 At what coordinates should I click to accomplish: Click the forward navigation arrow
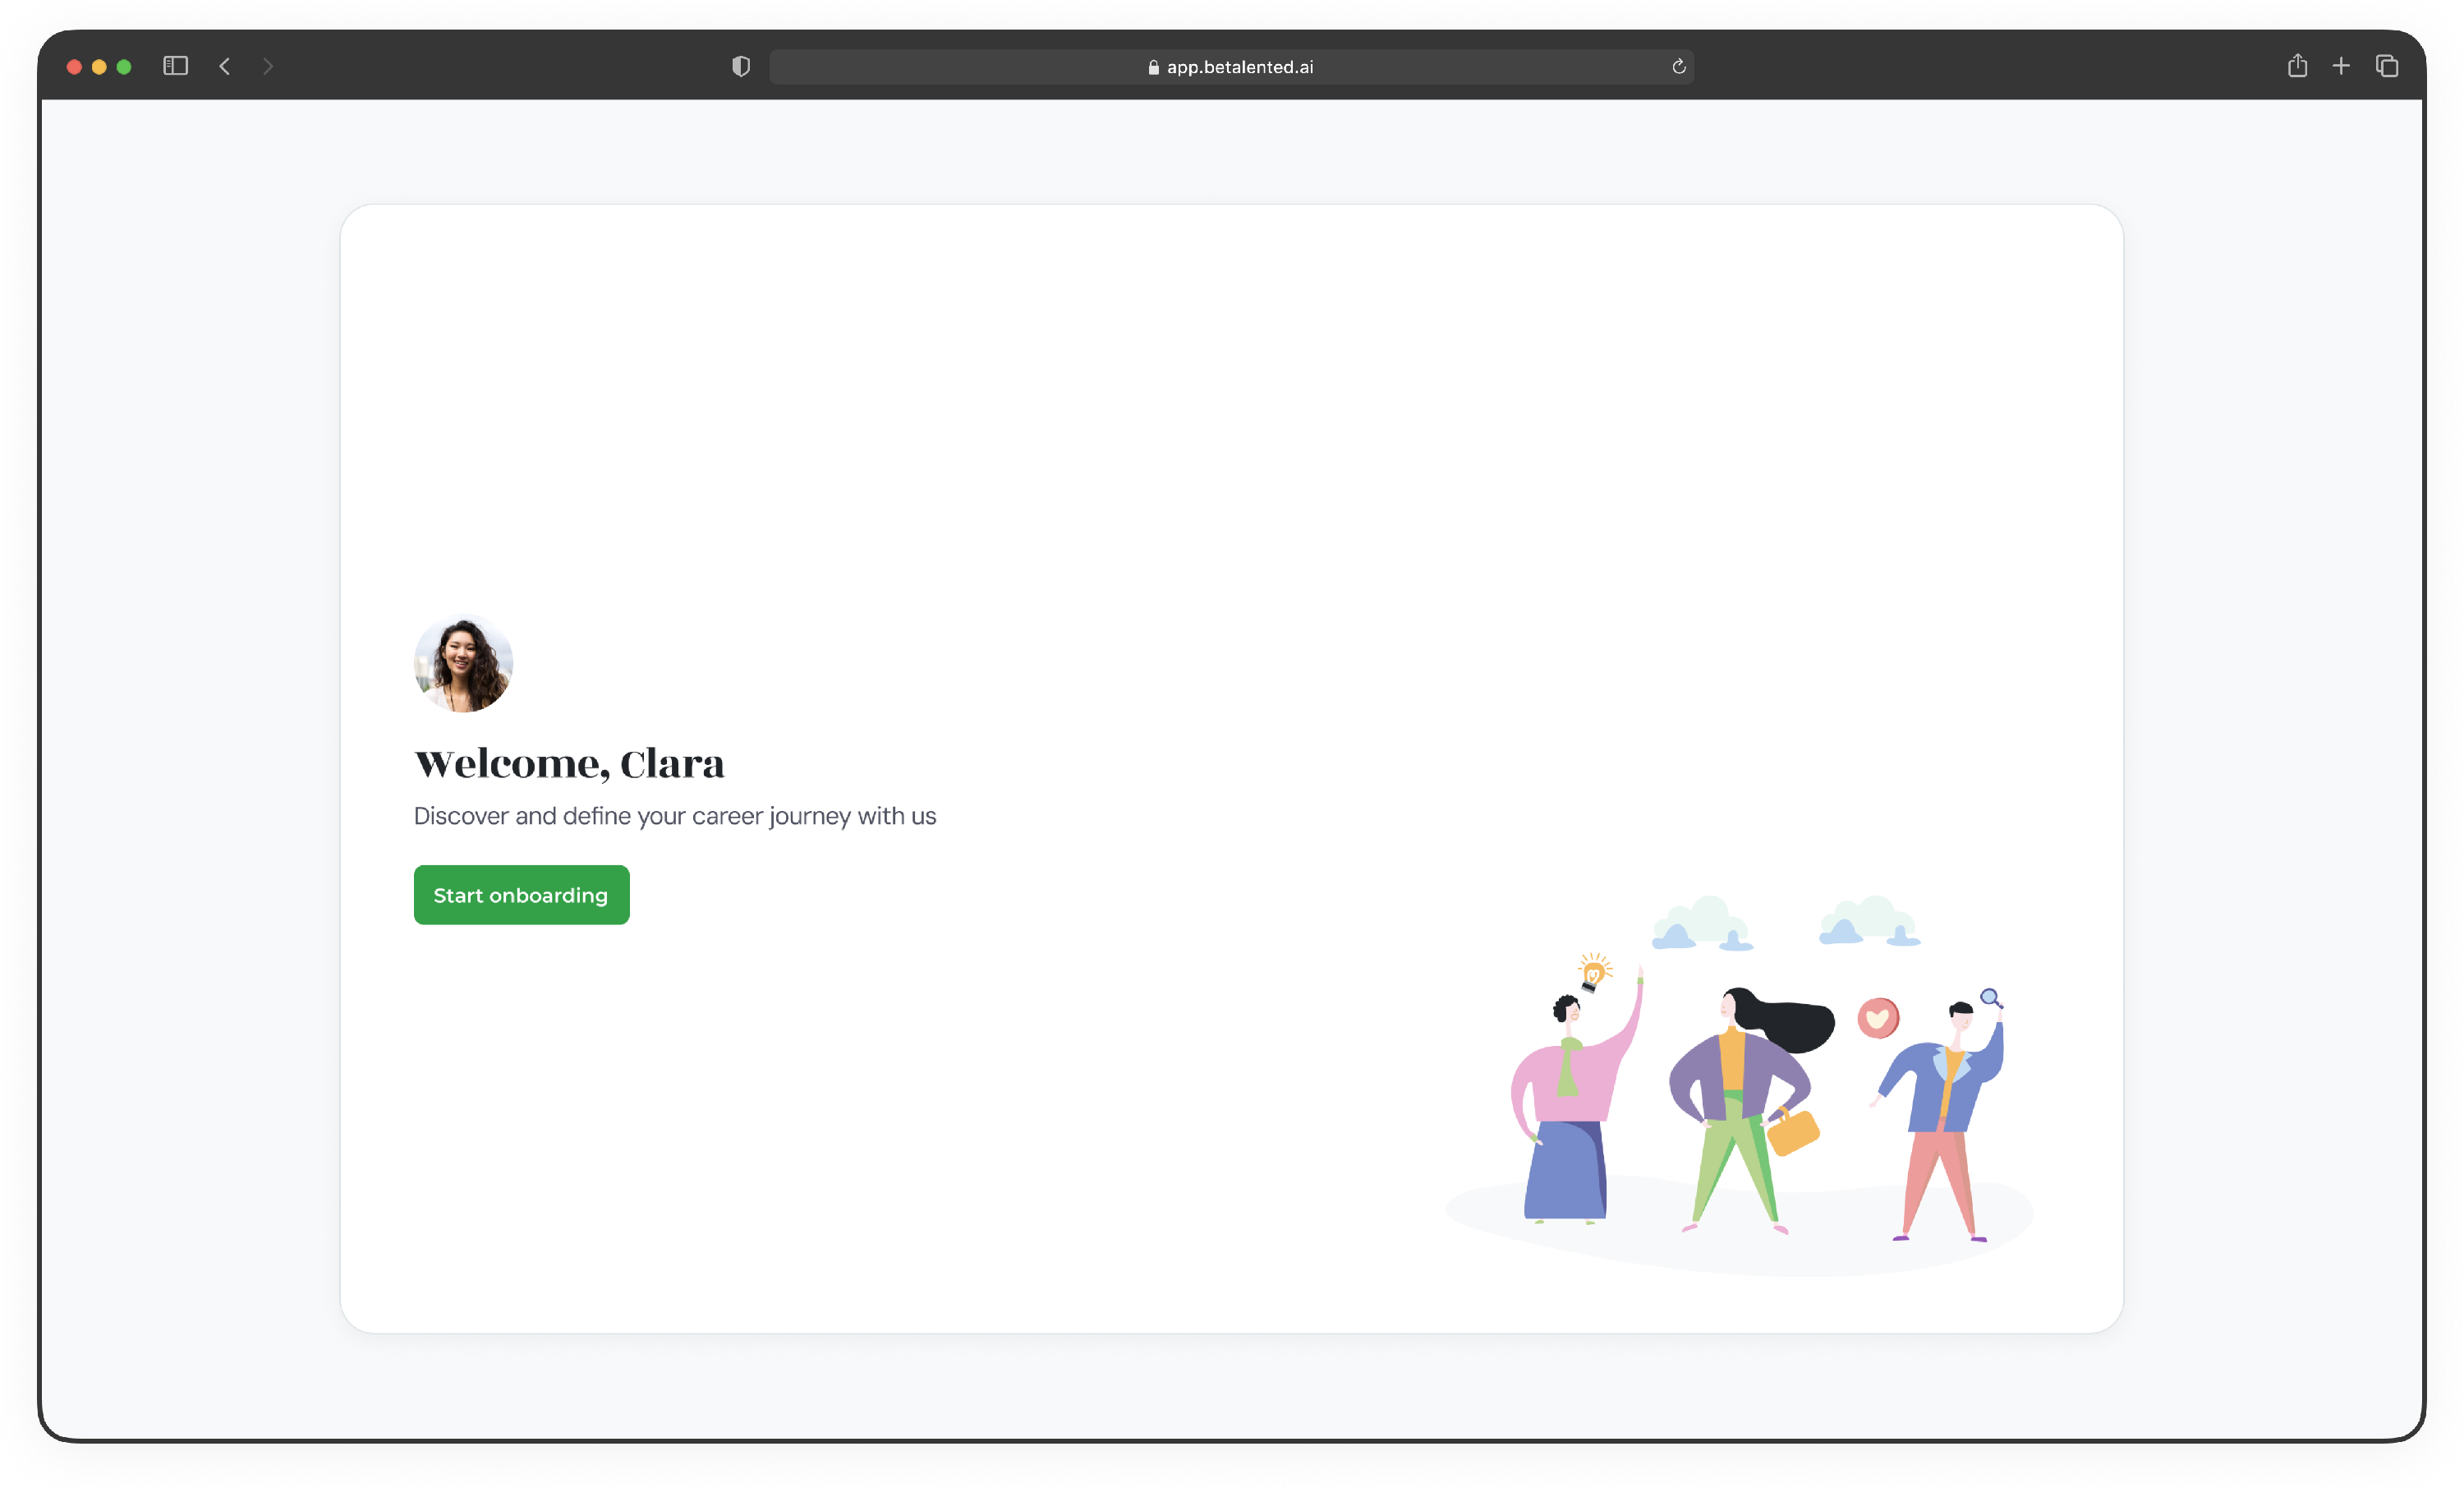[268, 66]
